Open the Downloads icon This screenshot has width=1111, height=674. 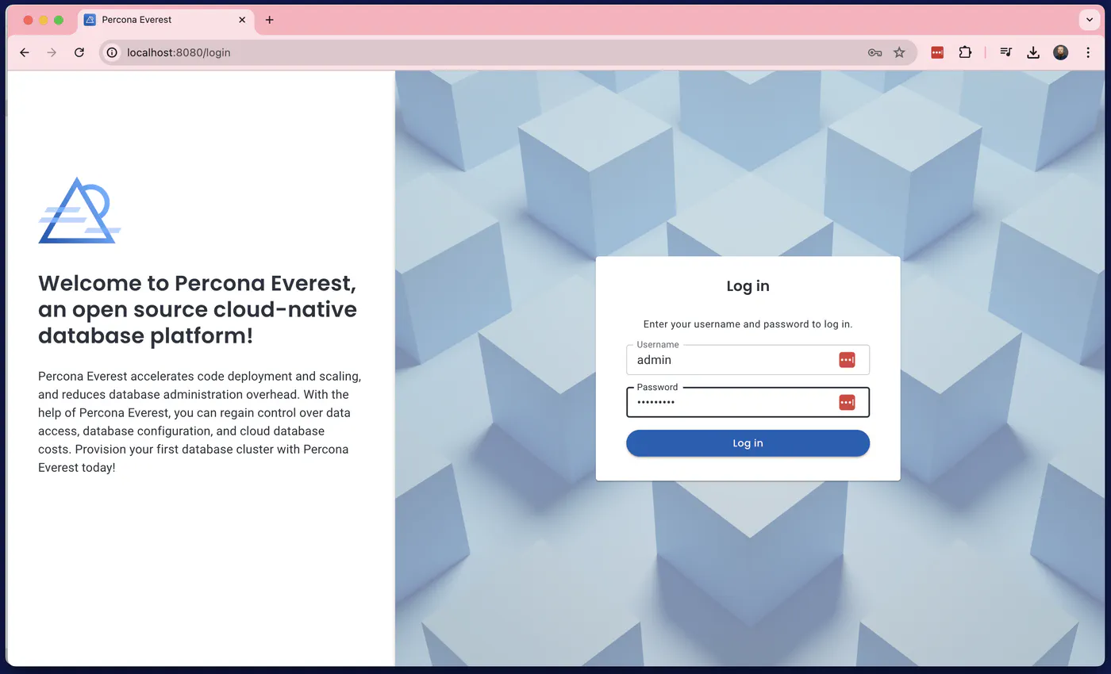[1033, 52]
